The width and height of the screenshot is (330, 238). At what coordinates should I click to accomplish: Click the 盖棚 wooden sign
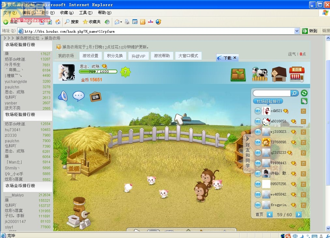point(74,169)
